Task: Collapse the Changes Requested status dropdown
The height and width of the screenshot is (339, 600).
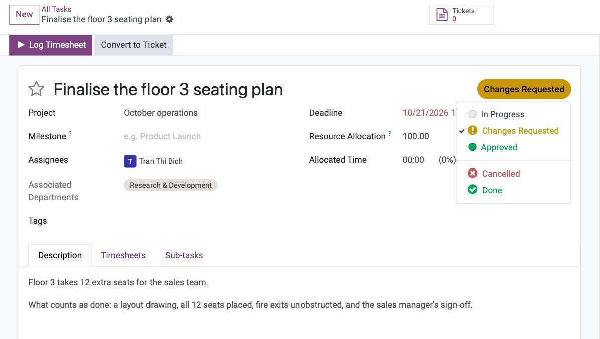Action: 524,89
